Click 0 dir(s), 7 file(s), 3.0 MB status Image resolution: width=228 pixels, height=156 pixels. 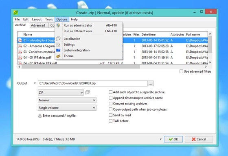59,139
